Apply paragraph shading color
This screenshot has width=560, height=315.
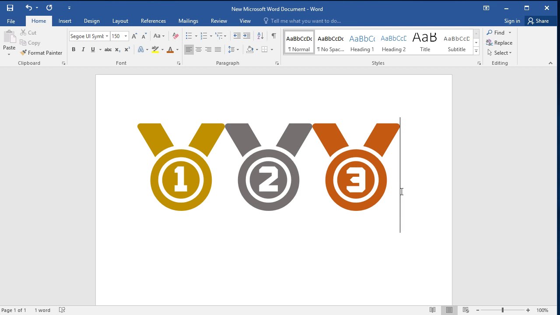pyautogui.click(x=250, y=50)
